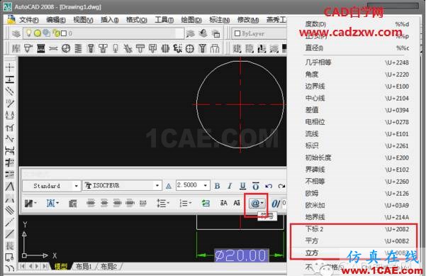Open the MText justification dropdown
This screenshot has height=276, width=426.
[x=52, y=203]
